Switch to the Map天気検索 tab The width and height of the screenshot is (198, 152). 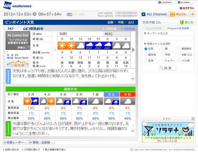[x=153, y=29]
